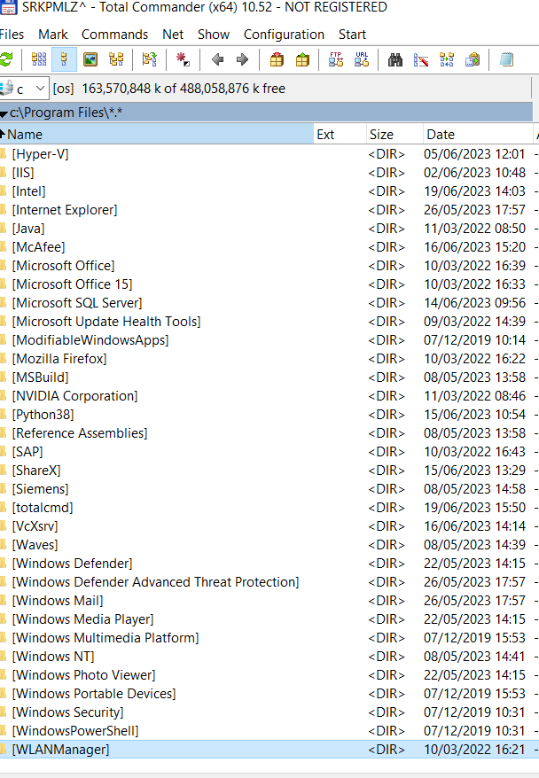
Task: Go forward using the right arrow
Action: 242,59
